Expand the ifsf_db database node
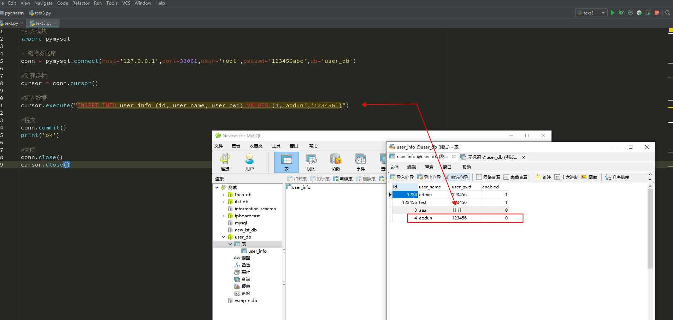The height and width of the screenshot is (320, 673). pos(223,202)
